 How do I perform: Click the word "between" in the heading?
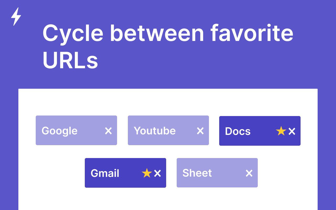coord(157,33)
